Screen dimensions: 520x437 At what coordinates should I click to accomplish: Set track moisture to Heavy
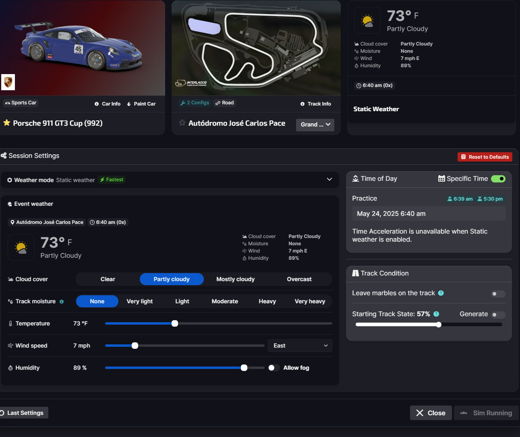click(267, 301)
